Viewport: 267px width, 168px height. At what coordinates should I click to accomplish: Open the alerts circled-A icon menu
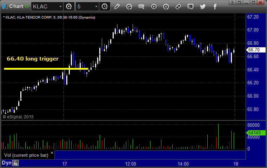(x=166, y=7)
